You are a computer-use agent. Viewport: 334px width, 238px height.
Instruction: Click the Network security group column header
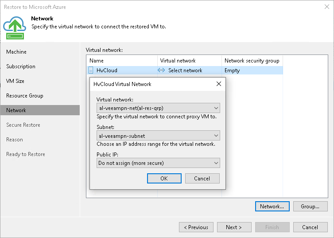coord(252,60)
